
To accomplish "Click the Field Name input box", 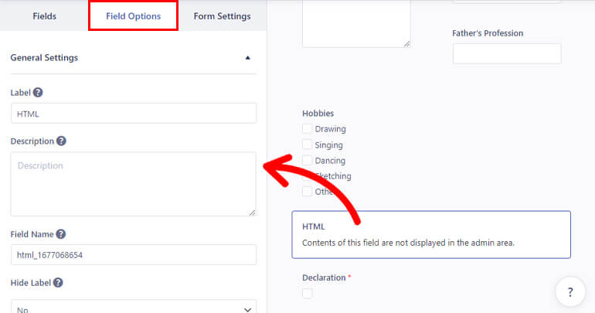I will point(133,255).
